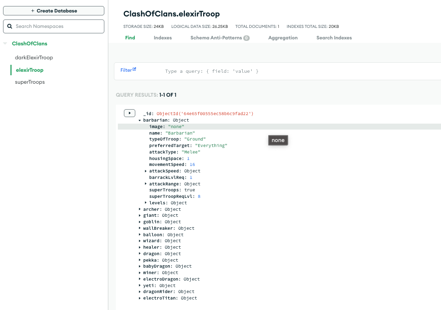Open the darkElixirTroop collection
Screen dimensions: 441x310
pyautogui.click(x=34, y=57)
